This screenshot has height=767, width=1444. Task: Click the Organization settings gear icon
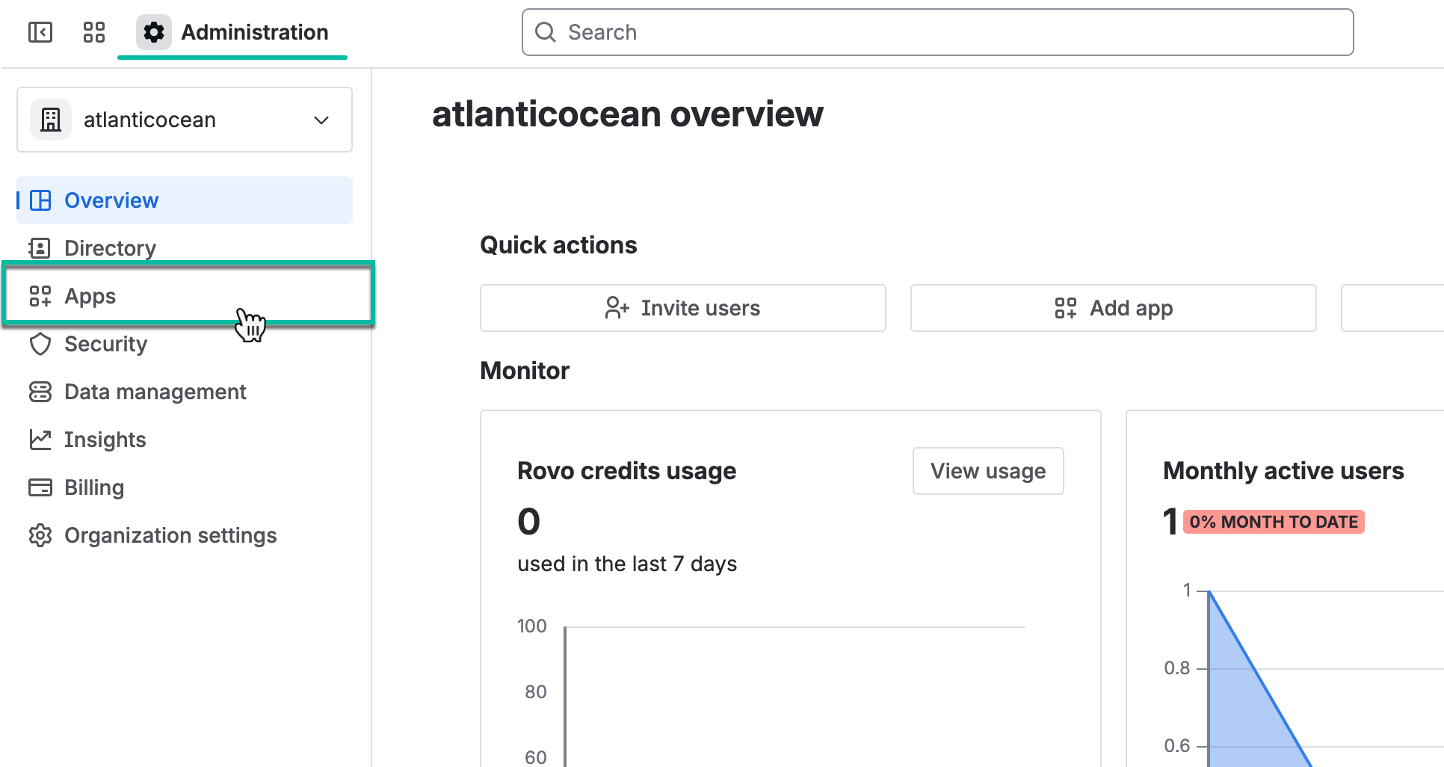click(x=40, y=535)
